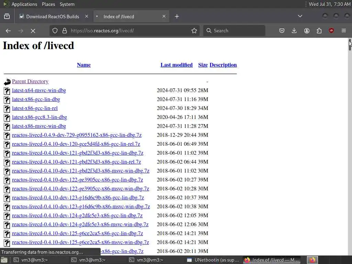Open the System menu
This screenshot has height=264, width=352.
67,4
